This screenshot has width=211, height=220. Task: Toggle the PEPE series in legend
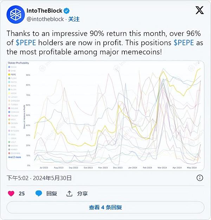(12, 75)
